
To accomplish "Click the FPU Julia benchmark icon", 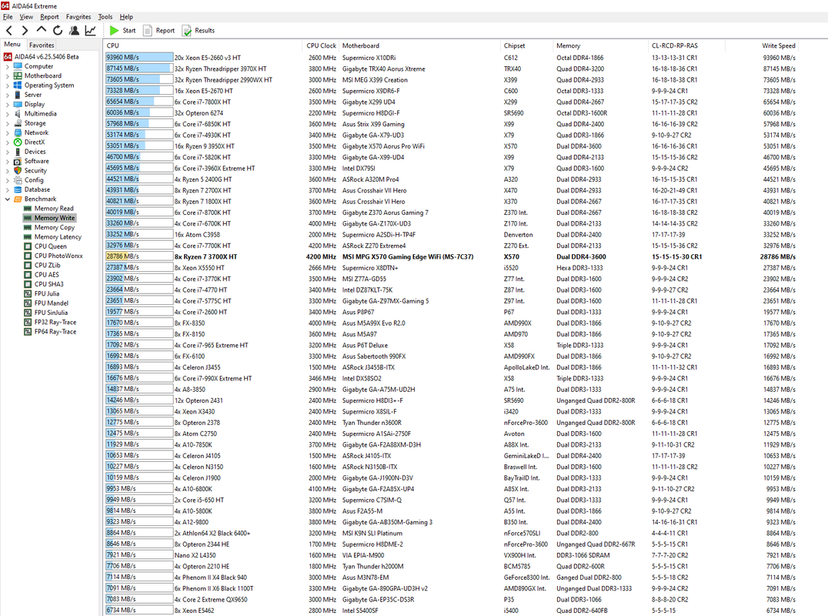I will pos(28,294).
